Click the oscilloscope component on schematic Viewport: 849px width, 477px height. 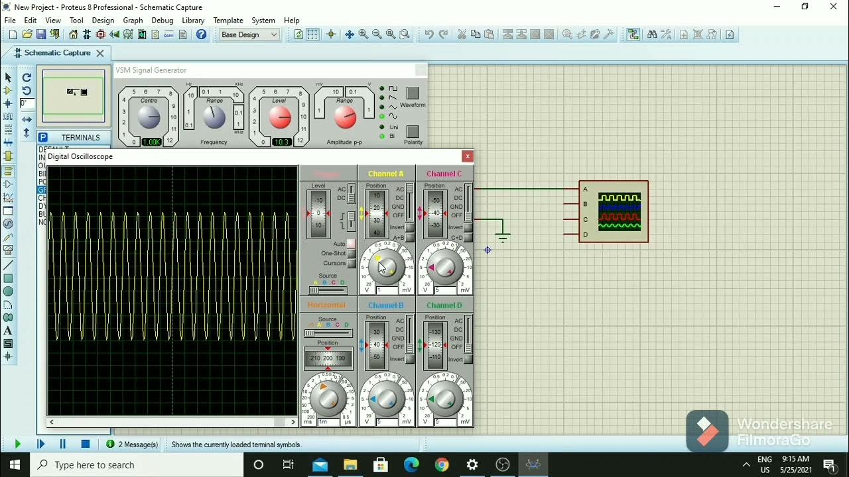pos(614,211)
